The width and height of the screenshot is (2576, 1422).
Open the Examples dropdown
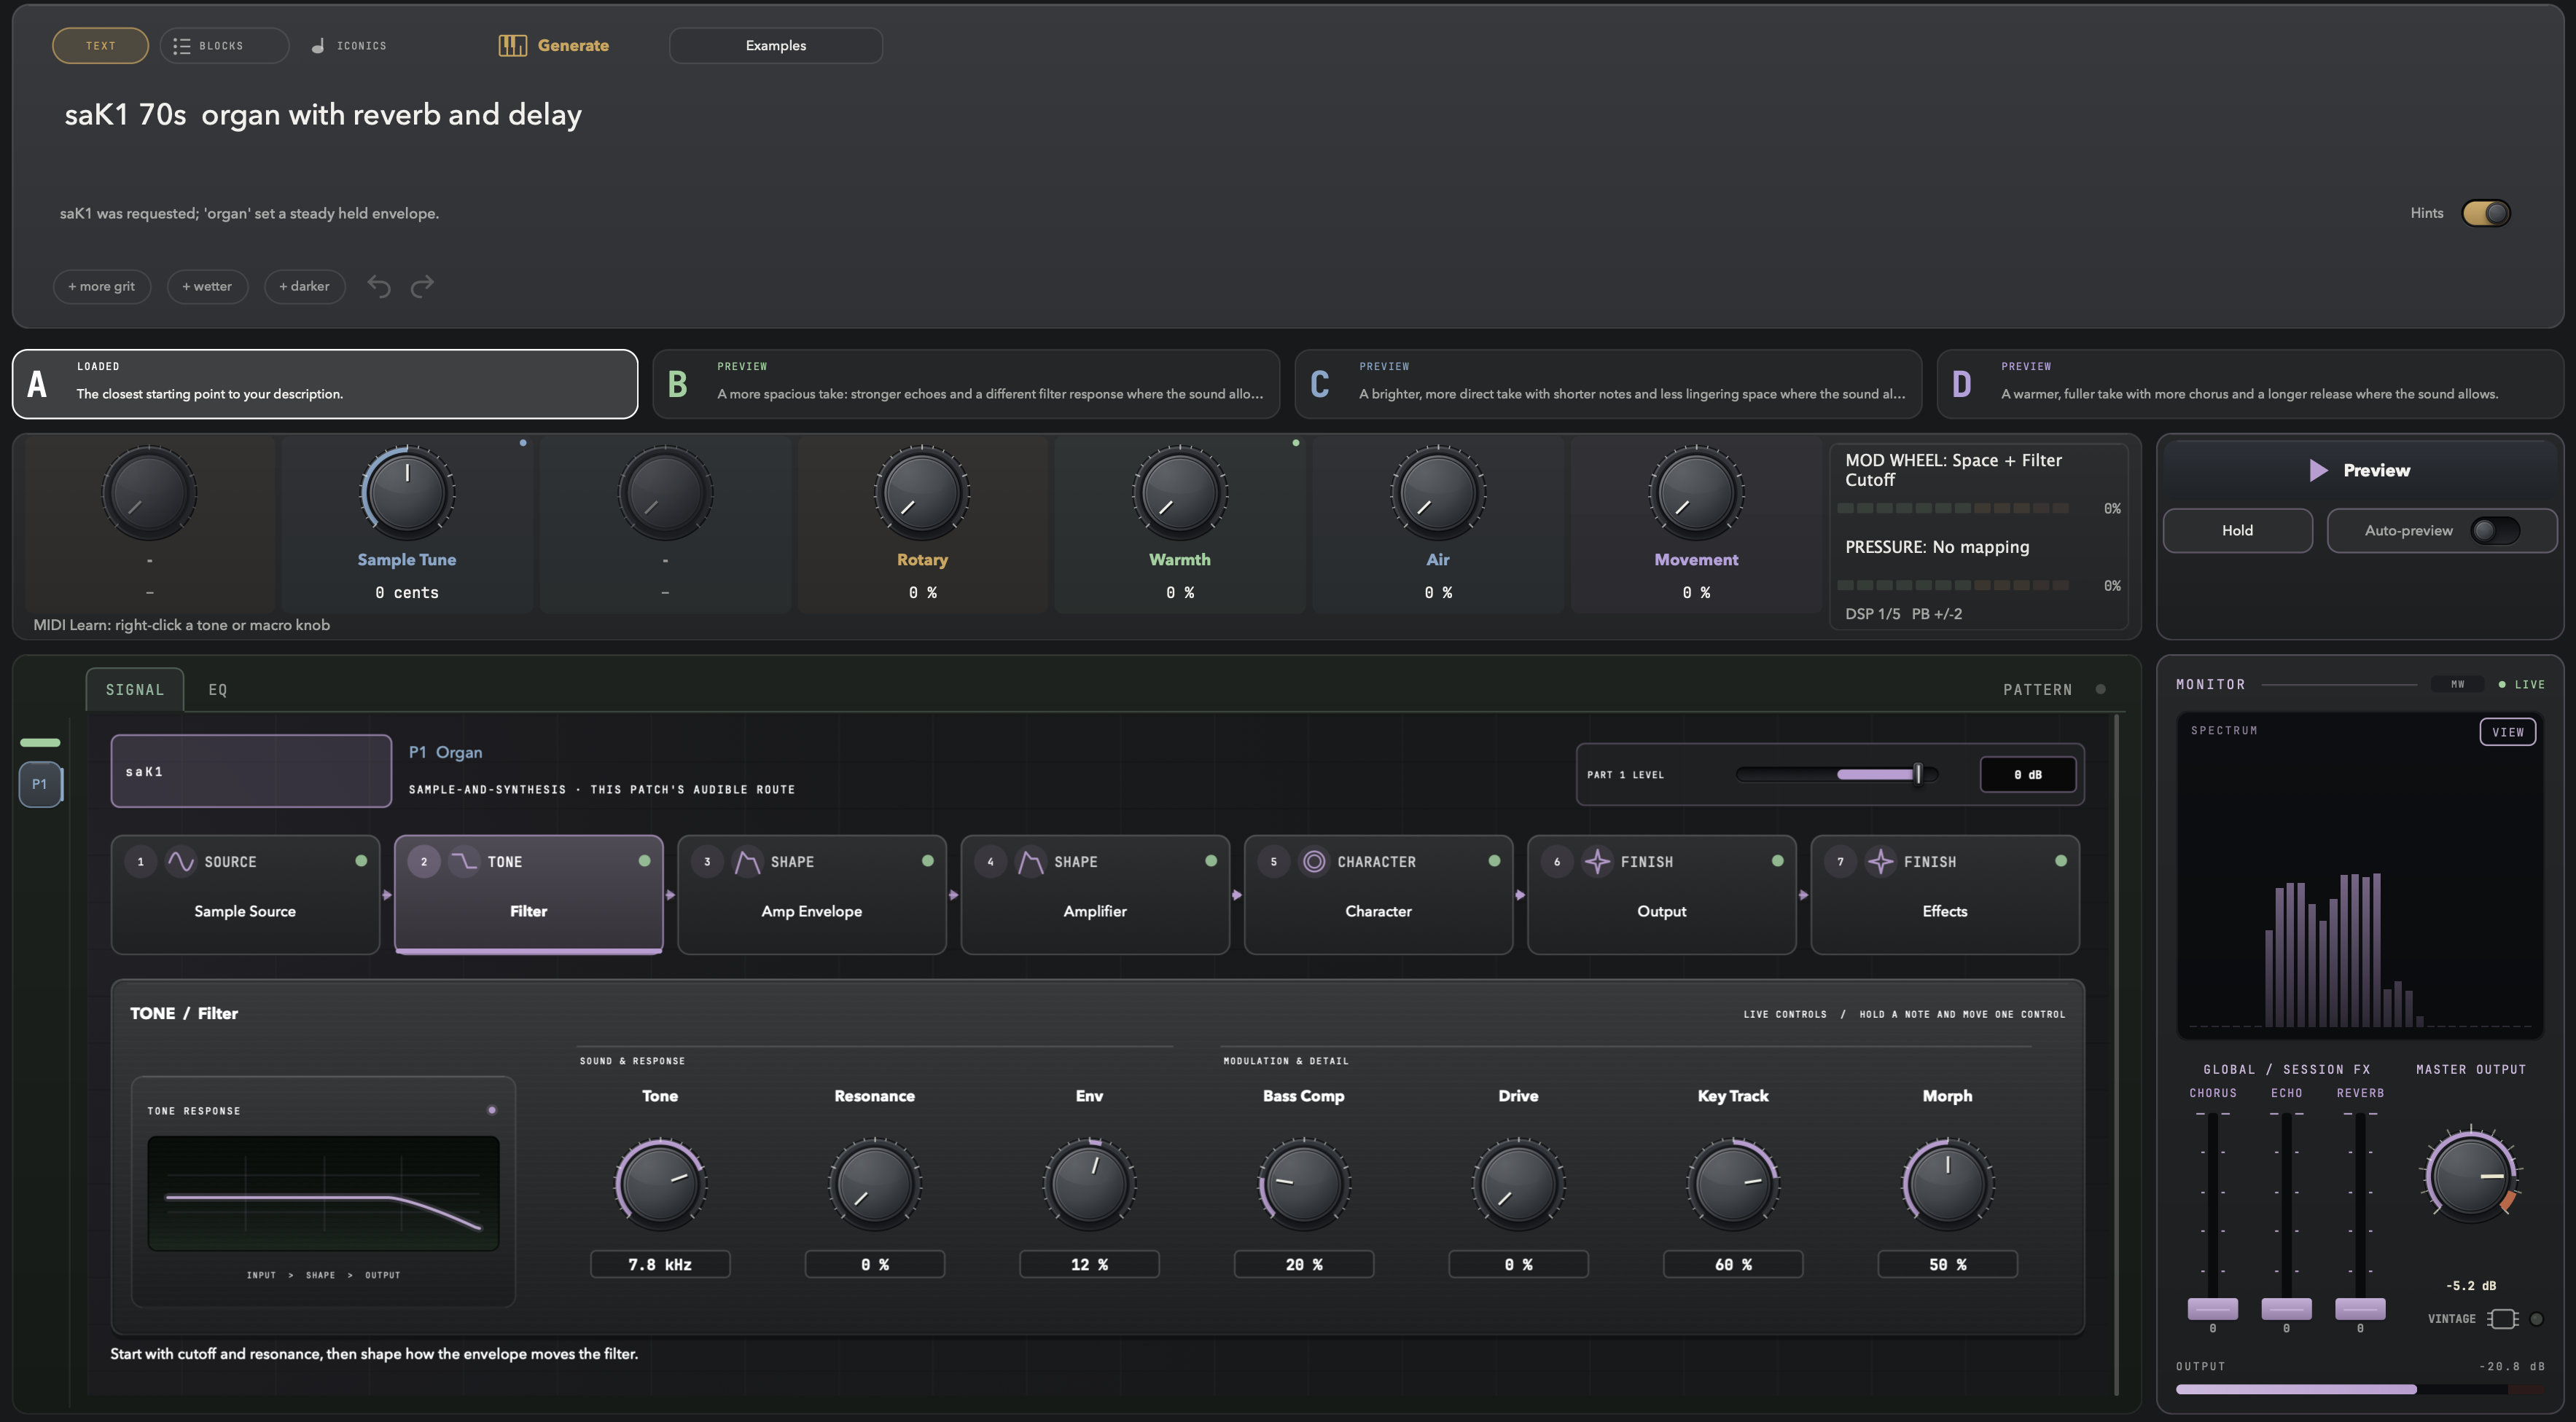[x=776, y=46]
